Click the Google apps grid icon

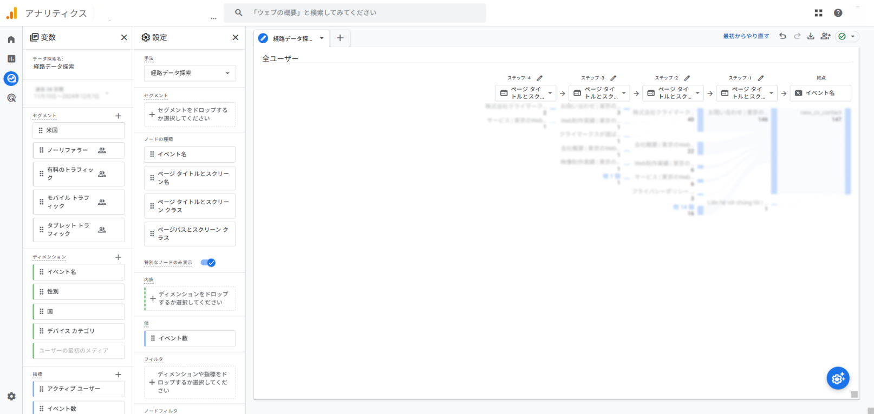coord(818,13)
